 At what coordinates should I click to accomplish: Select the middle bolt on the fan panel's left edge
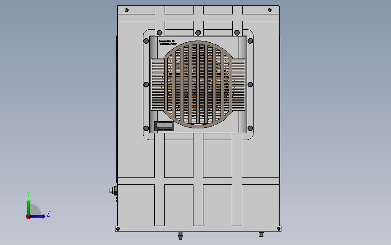point(146,85)
